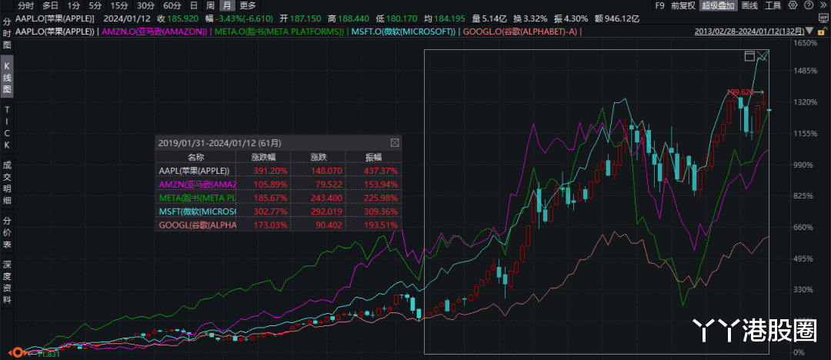The height and width of the screenshot is (360, 831).
Task: Select the 15分 period
Action: (119, 6)
